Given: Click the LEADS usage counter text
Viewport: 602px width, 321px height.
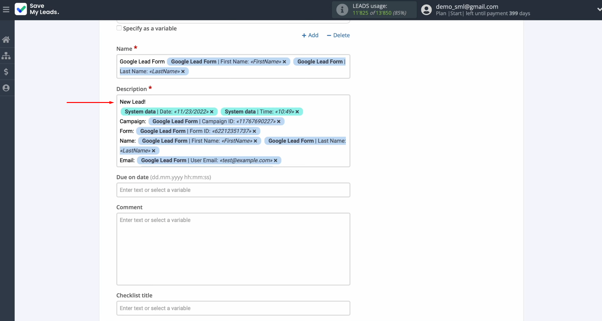Looking at the screenshot, I should pos(379,13).
